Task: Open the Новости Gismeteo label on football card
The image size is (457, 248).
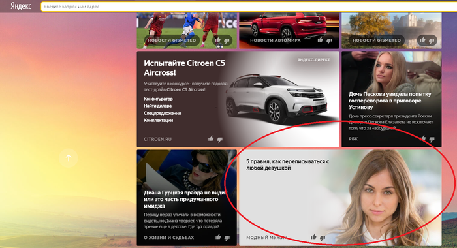Action: tap(172, 40)
